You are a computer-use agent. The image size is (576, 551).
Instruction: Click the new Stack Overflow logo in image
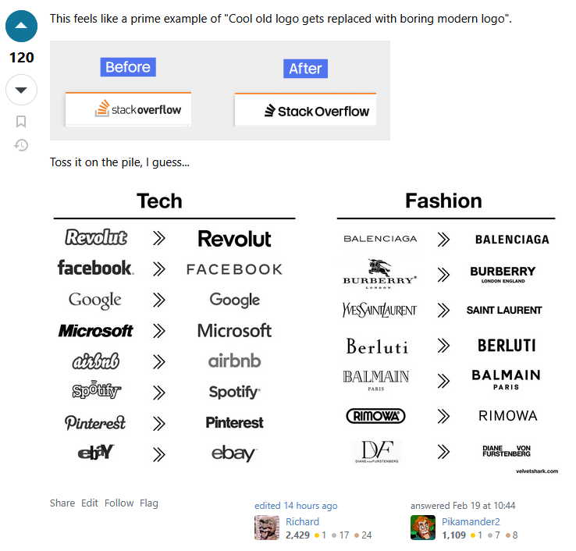tap(305, 111)
